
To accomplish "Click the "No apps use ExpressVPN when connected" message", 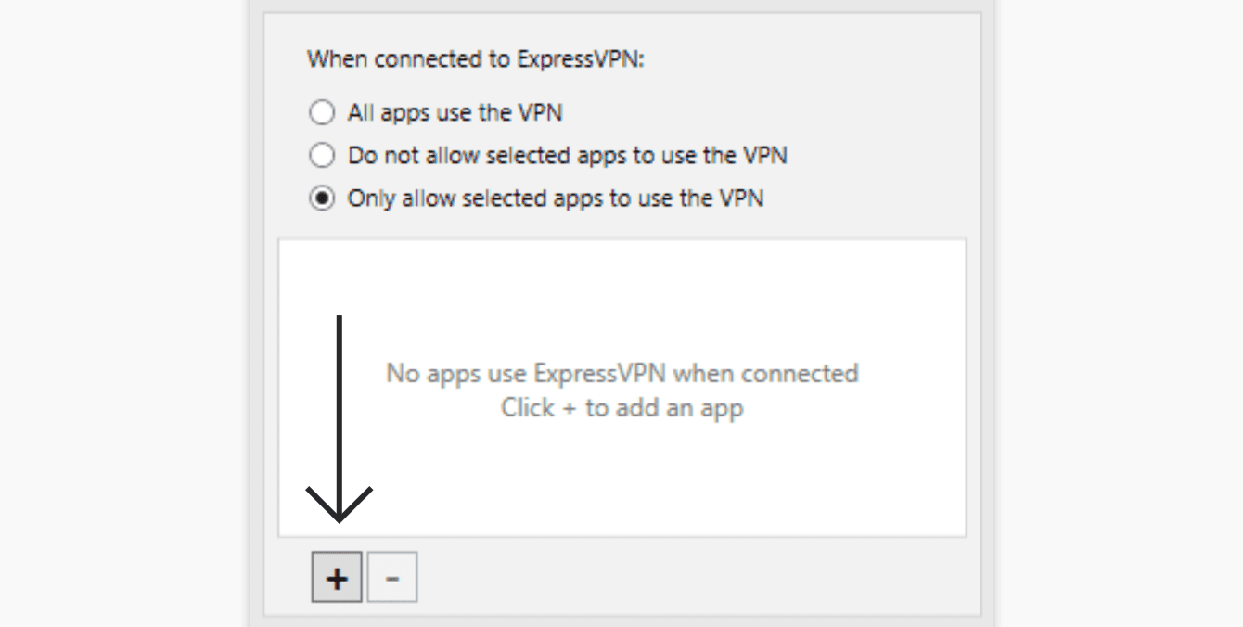I will pos(621,374).
